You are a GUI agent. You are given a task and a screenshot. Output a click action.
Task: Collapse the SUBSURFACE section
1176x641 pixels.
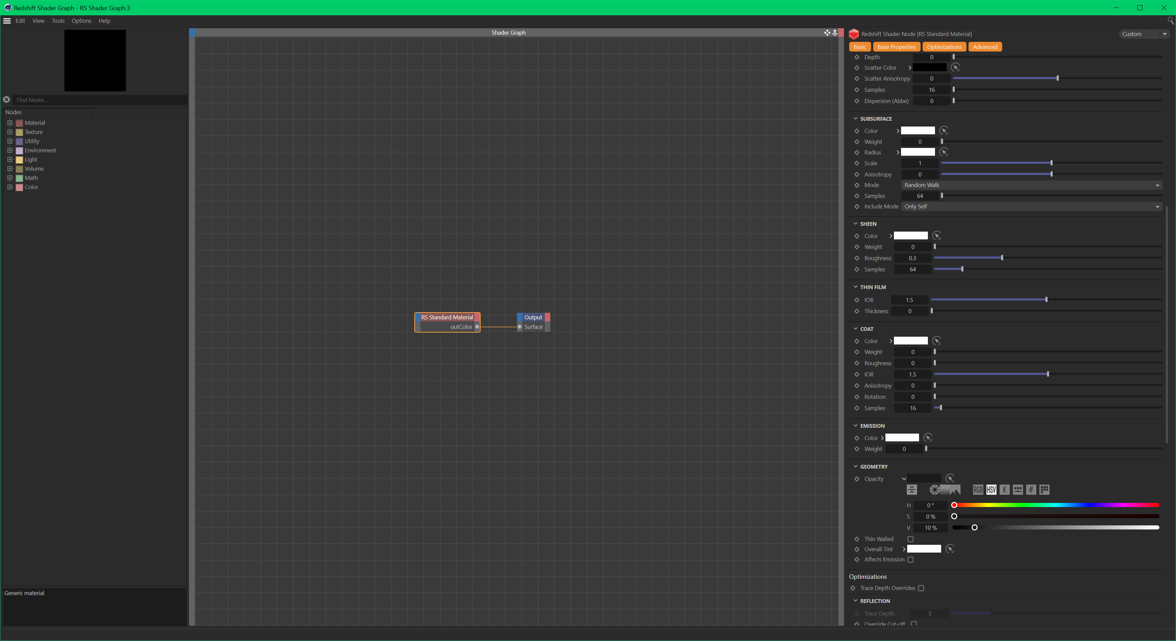point(855,118)
